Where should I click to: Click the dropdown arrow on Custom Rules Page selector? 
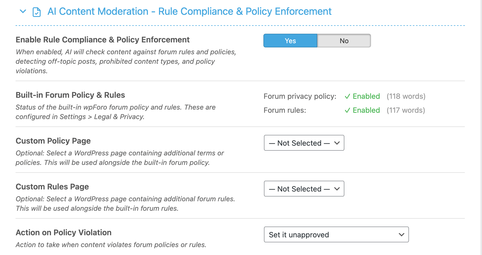pos(337,189)
